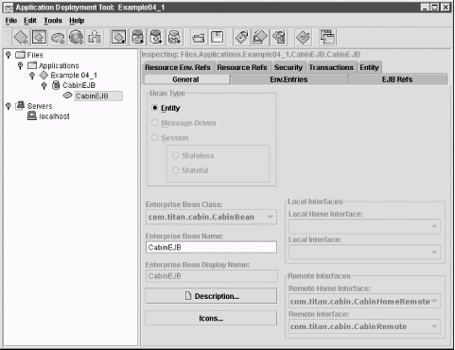Screen dimensions: 455x350
Task: Click the Enterprise Bean Name field
Action: click(211, 248)
